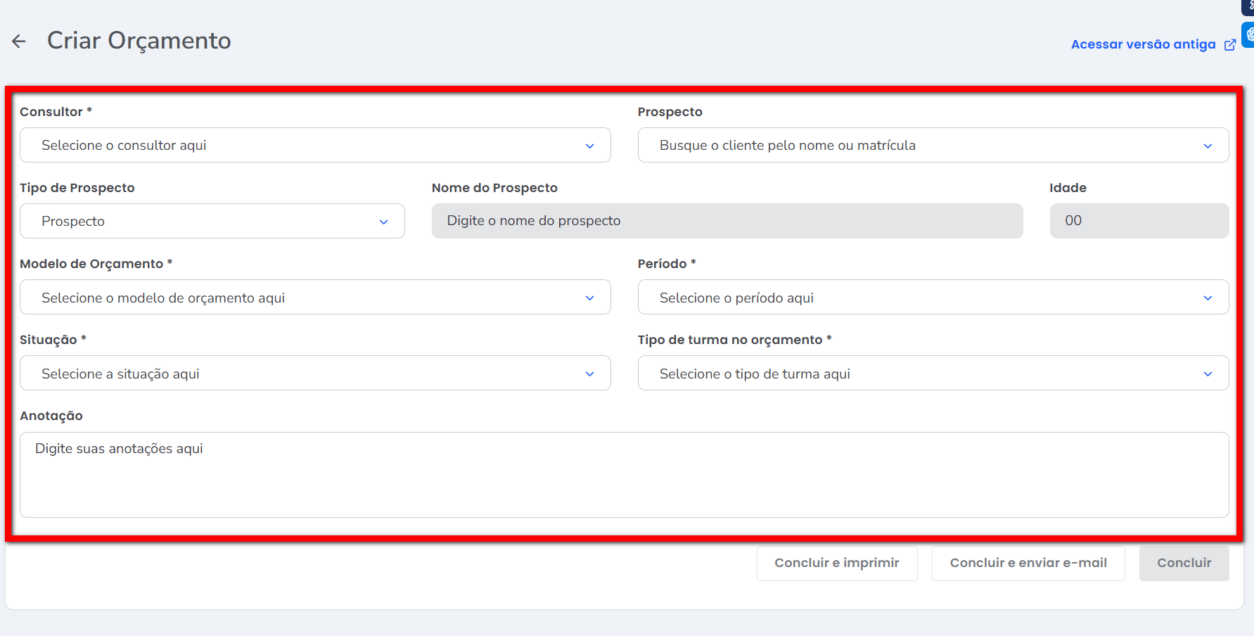Open the Acessar versão antiga link

(x=1143, y=44)
